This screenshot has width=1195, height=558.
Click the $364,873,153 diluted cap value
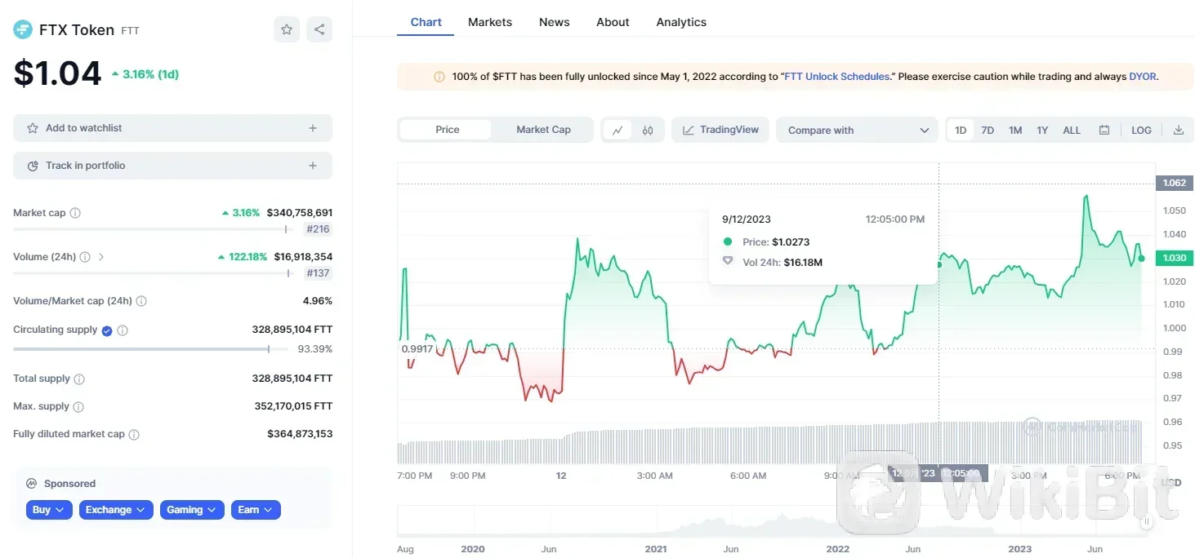[x=300, y=434]
